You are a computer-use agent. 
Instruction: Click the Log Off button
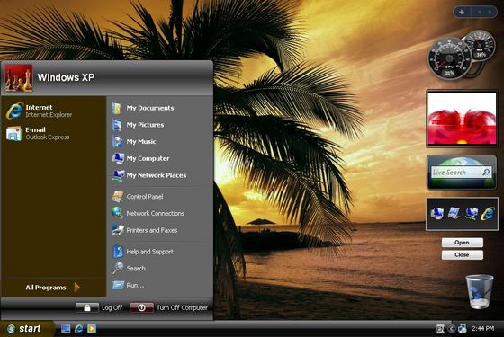[x=99, y=307]
